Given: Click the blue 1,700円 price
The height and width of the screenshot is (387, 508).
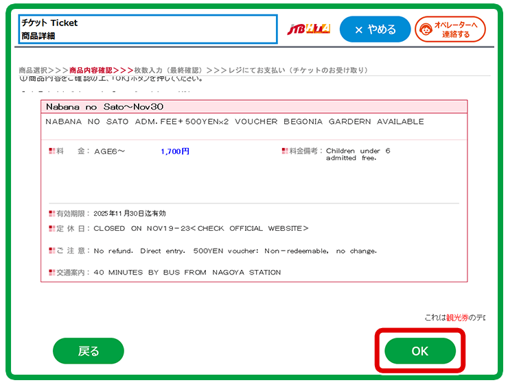Looking at the screenshot, I should 174,151.
